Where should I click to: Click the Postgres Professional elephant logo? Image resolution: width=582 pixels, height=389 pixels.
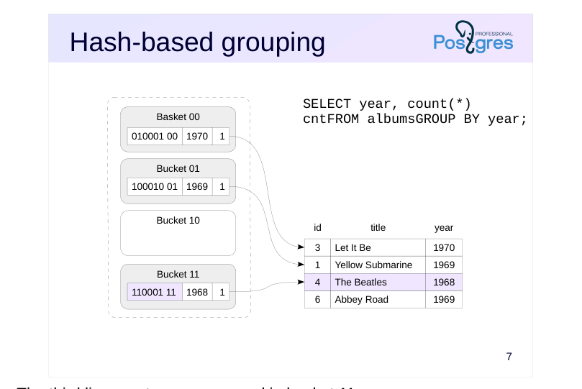click(x=473, y=37)
